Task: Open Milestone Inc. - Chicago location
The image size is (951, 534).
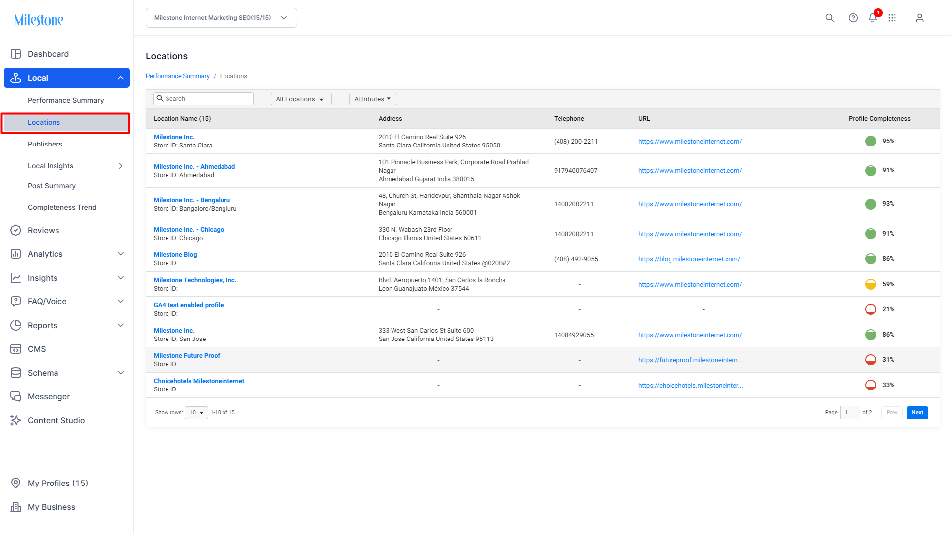Action: (189, 230)
